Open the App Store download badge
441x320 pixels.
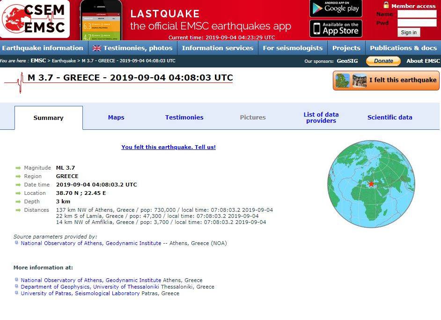(336, 29)
